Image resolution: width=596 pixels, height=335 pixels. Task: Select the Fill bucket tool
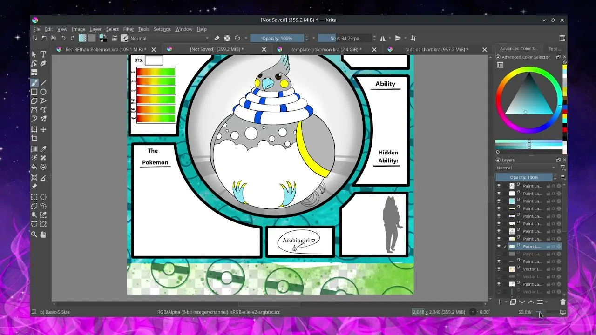click(x=34, y=167)
